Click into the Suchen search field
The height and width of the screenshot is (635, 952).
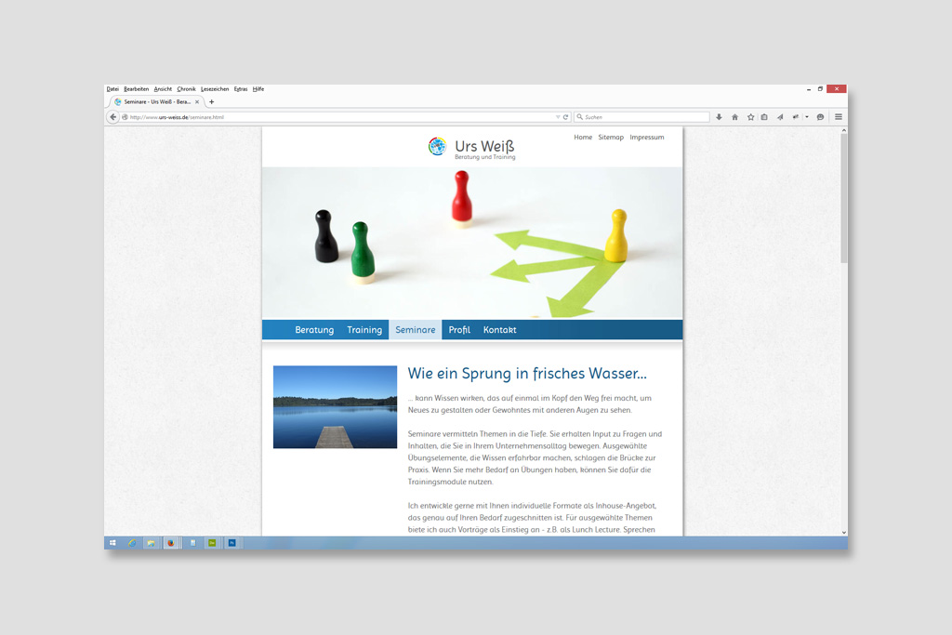641,117
